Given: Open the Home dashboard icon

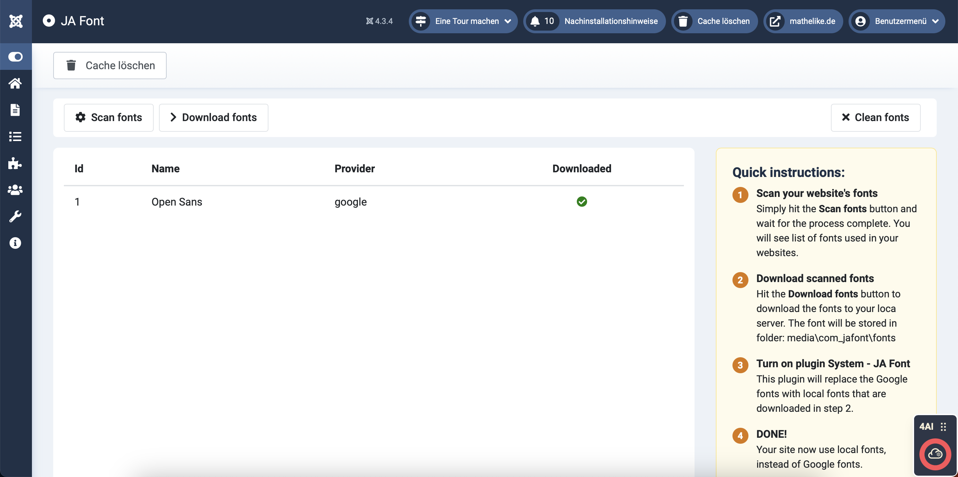Looking at the screenshot, I should pyautogui.click(x=15, y=83).
